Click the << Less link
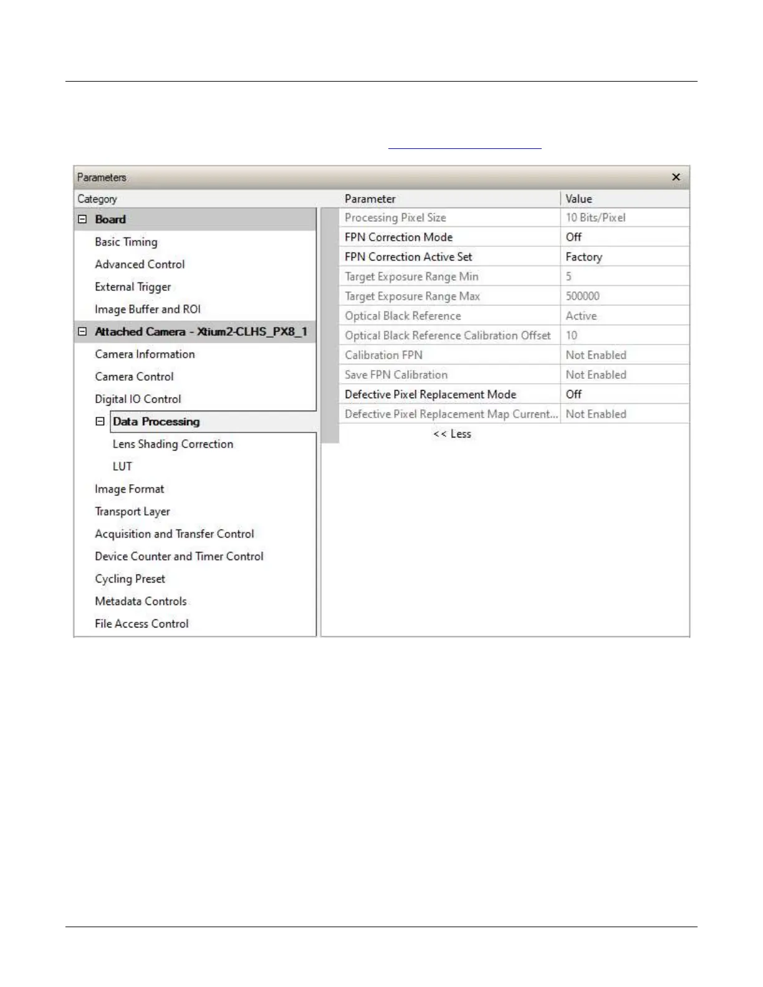Image resolution: width=763 pixels, height=987 pixels. 452,434
